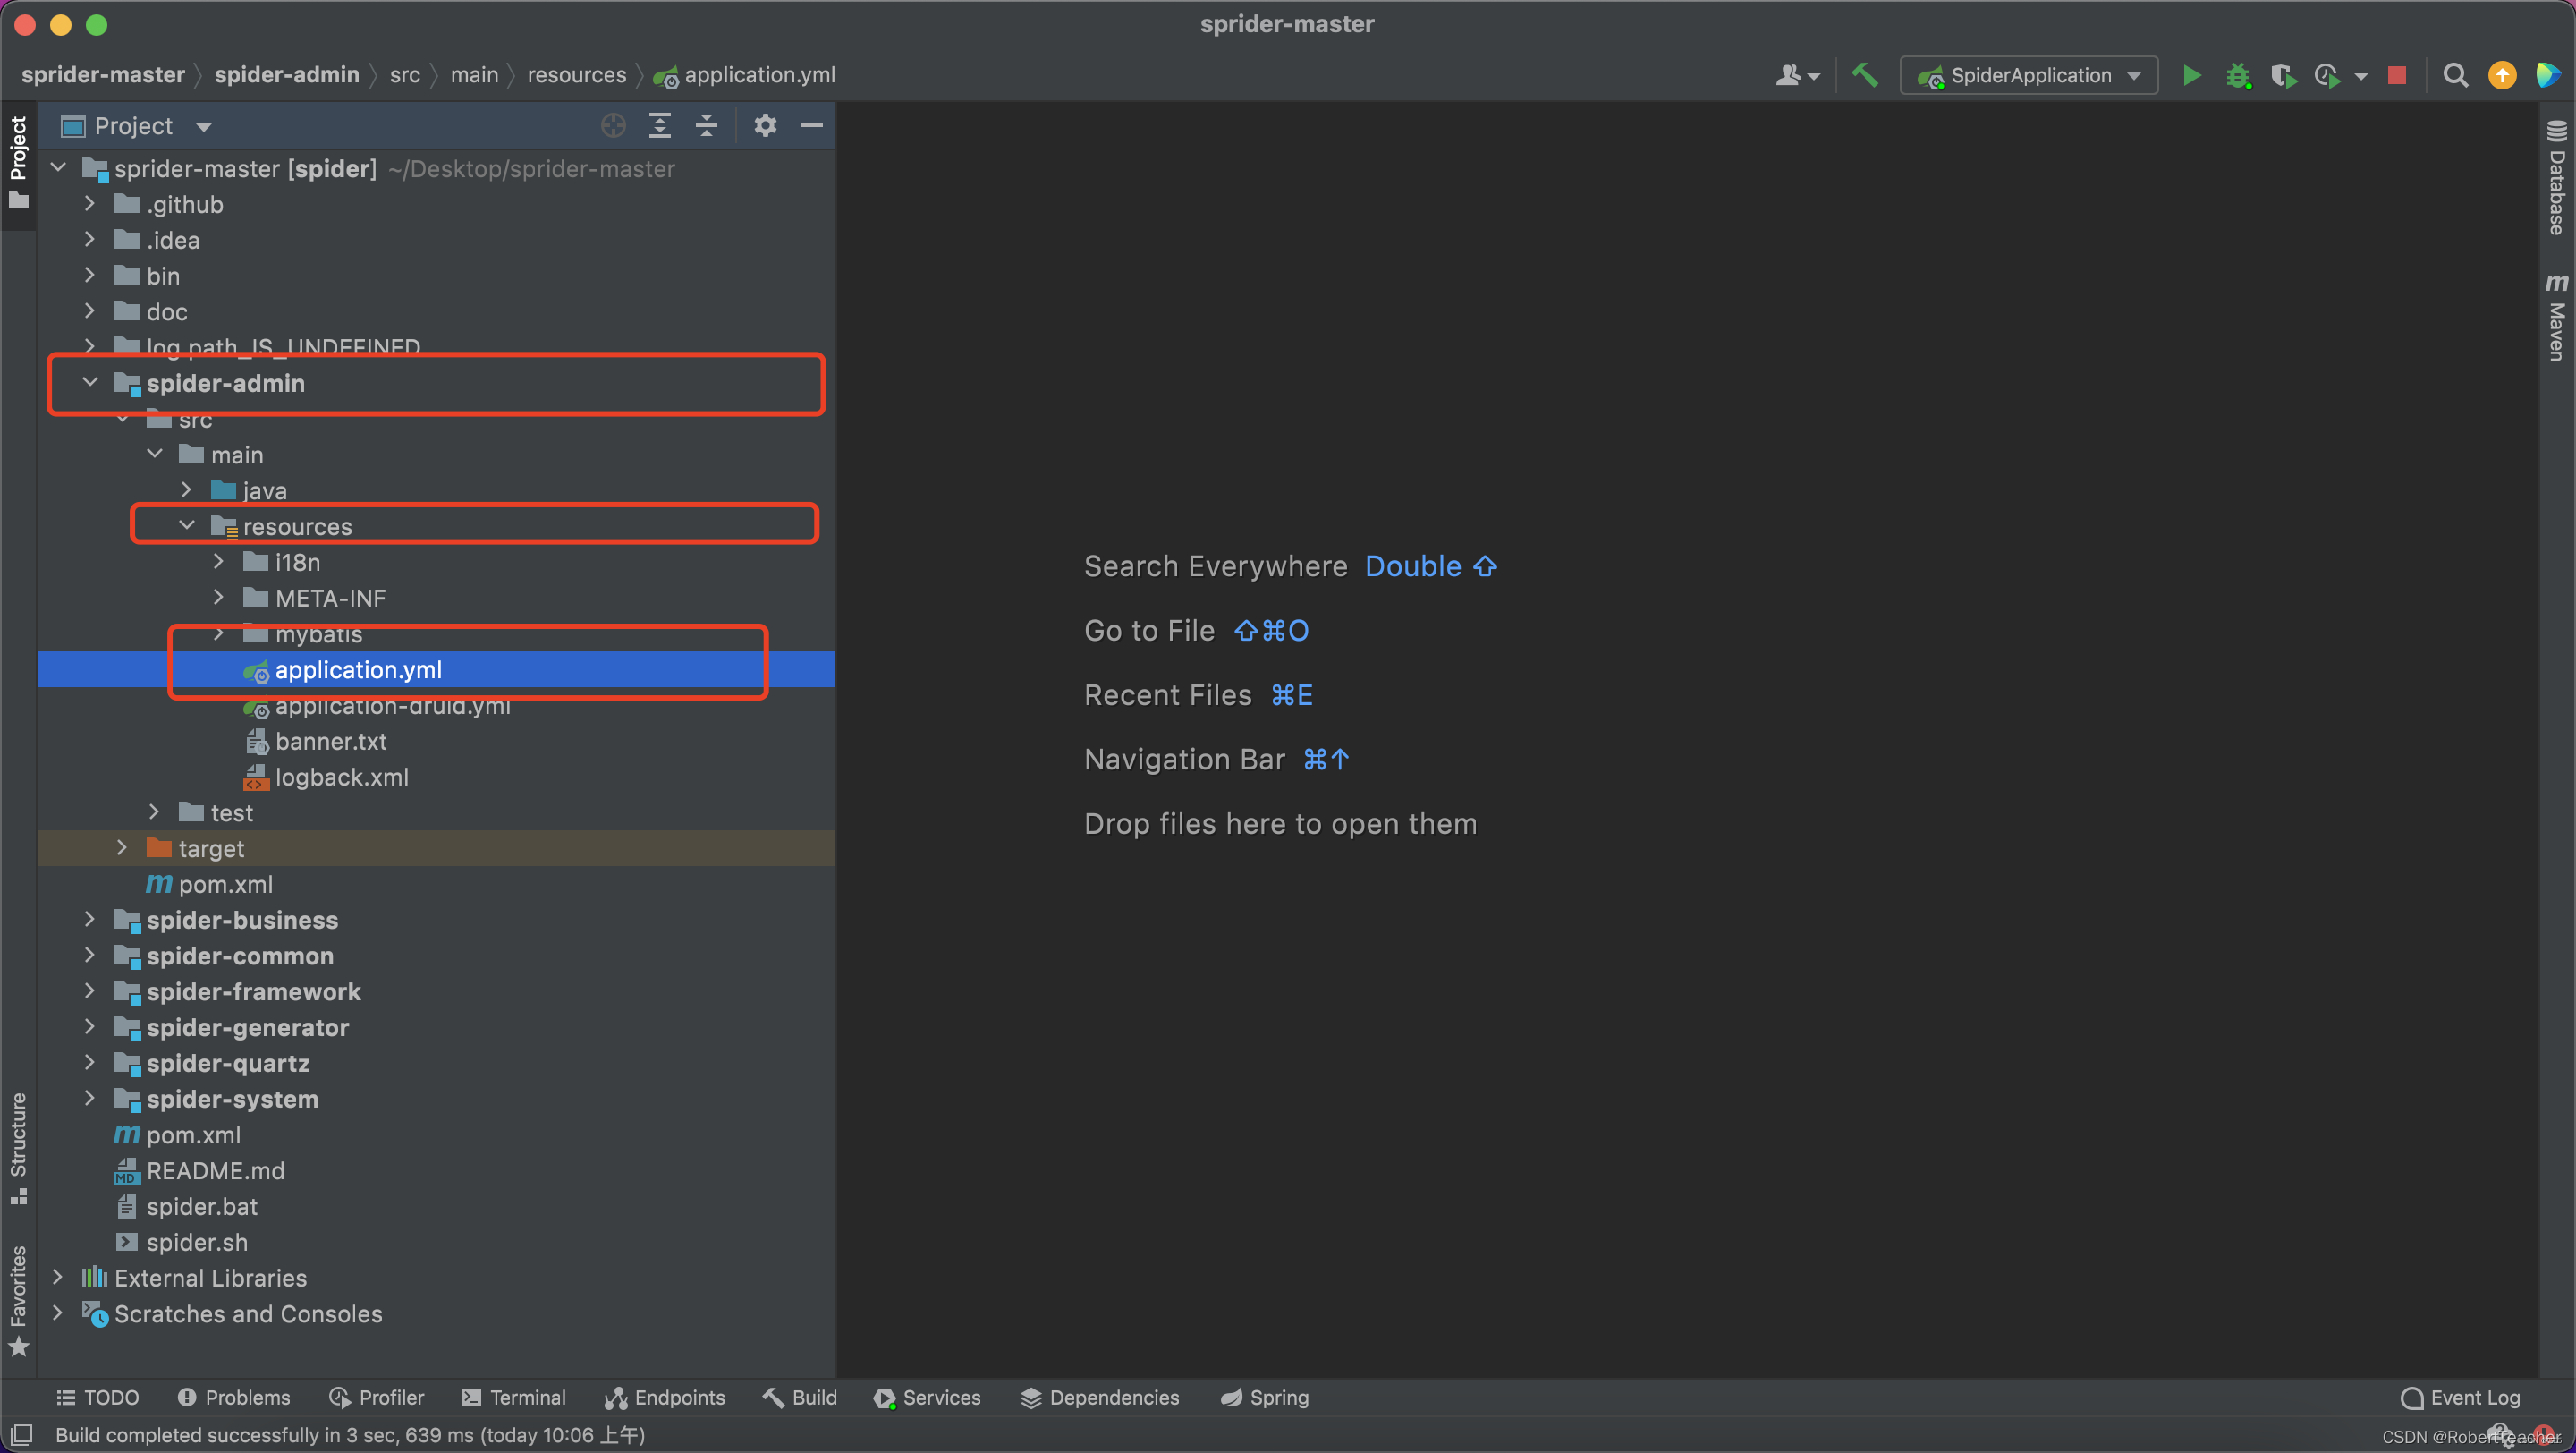
Task: Click the Spring panel icon on toolbar
Action: click(x=1263, y=1398)
